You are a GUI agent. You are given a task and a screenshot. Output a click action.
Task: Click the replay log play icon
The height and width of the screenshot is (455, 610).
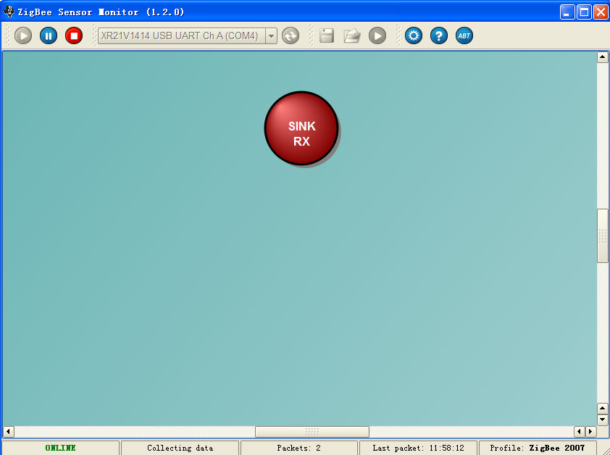tap(377, 36)
